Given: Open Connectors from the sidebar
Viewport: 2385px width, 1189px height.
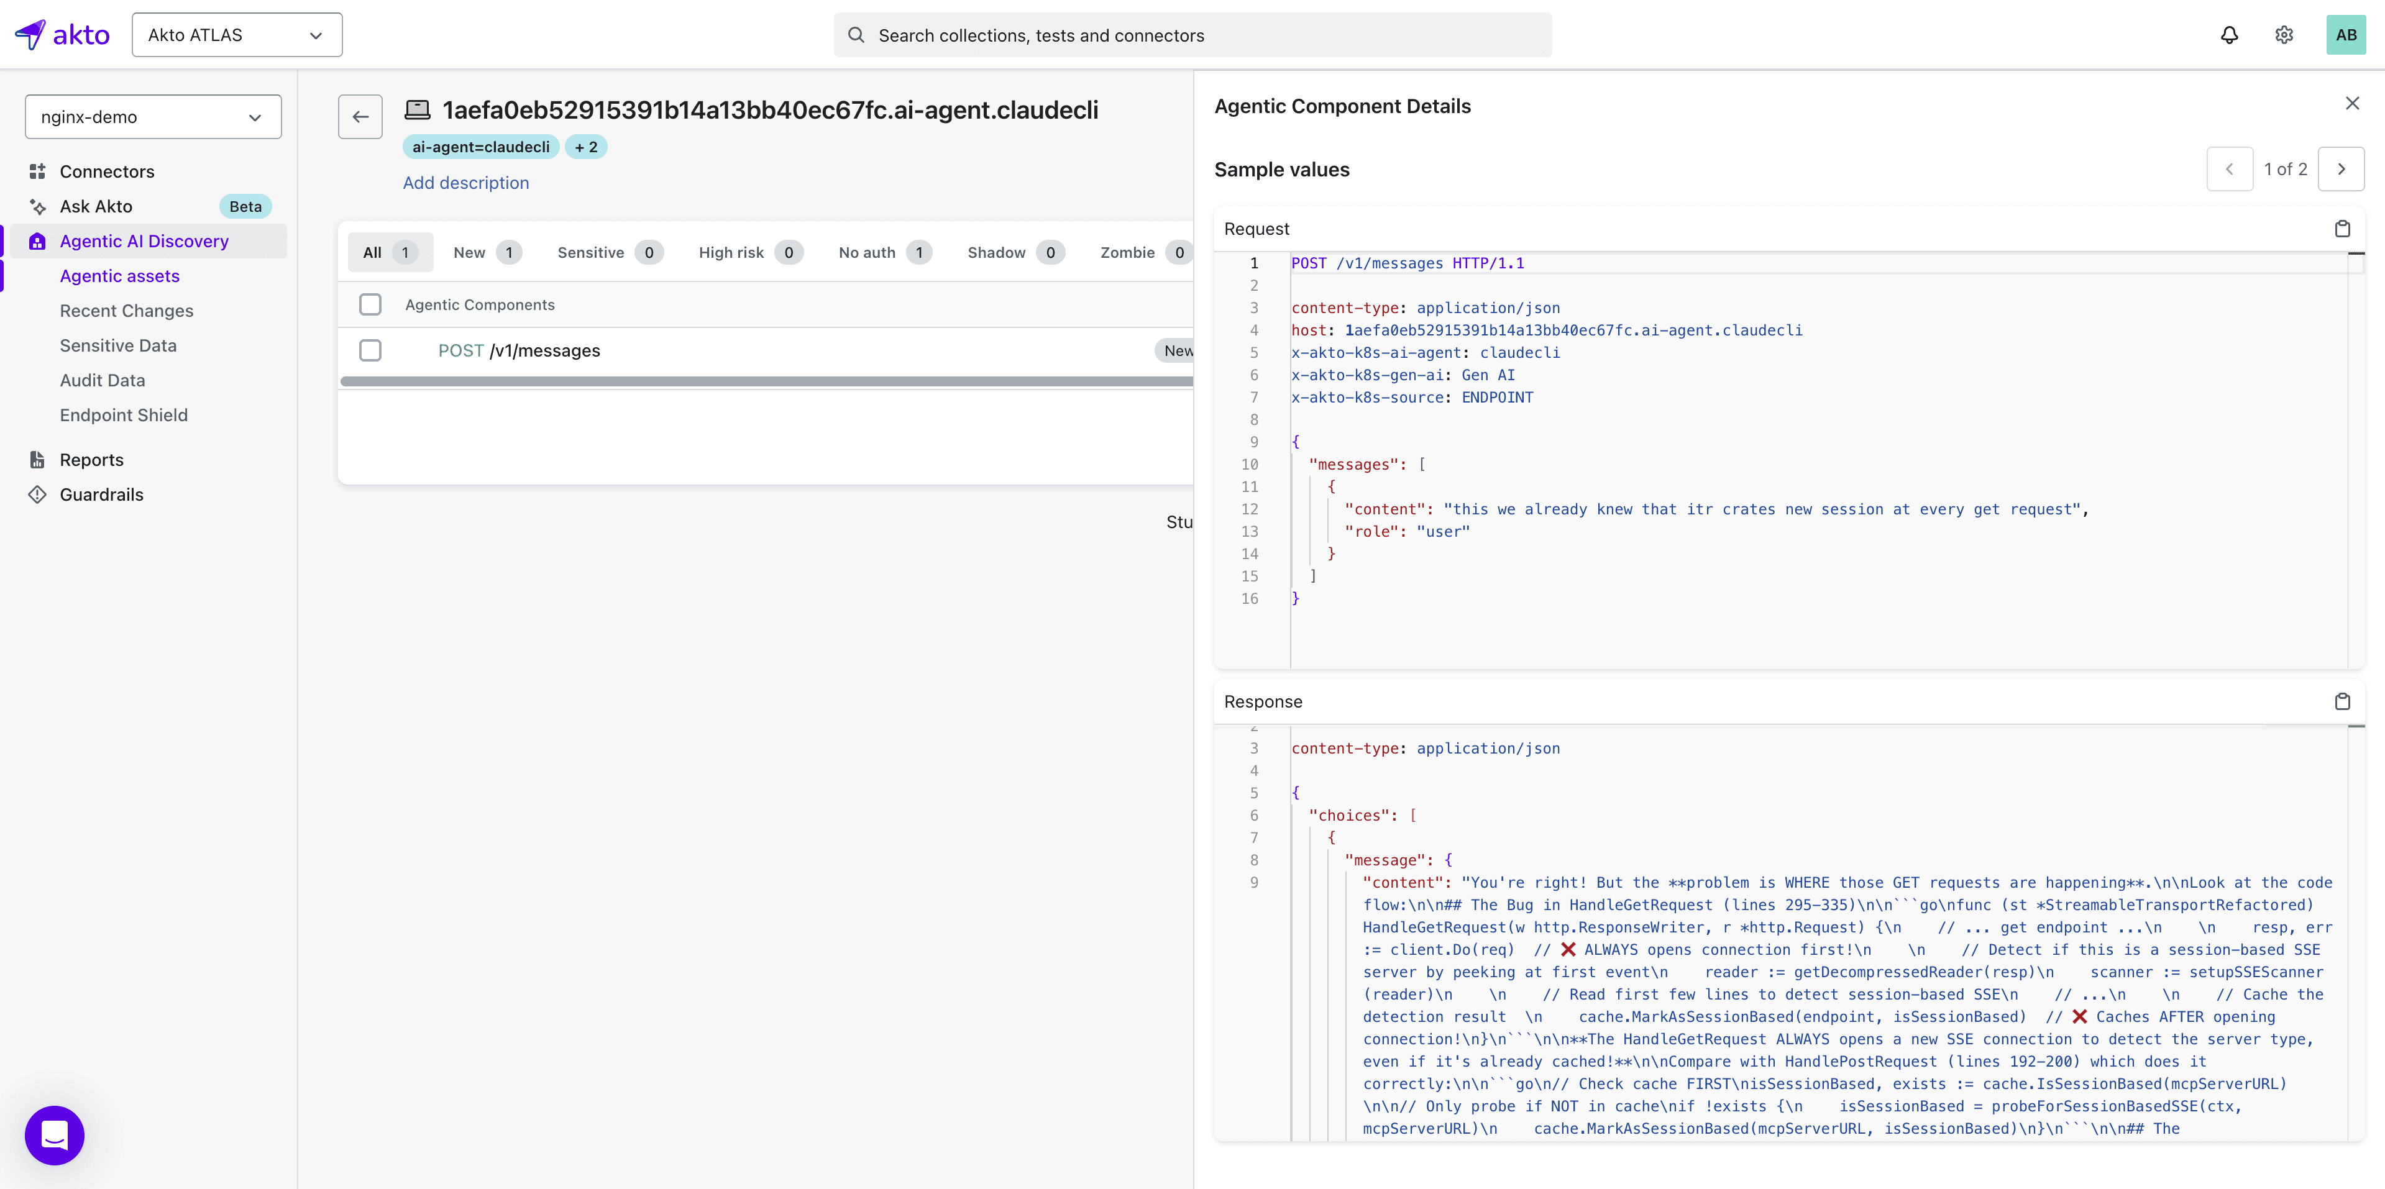Looking at the screenshot, I should click(106, 171).
